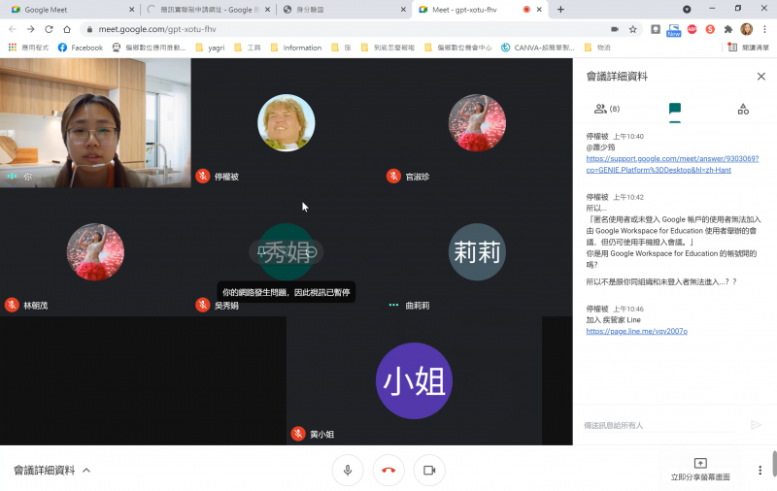Hang up with the red leave call button
This screenshot has height=491, width=777.
[x=388, y=471]
